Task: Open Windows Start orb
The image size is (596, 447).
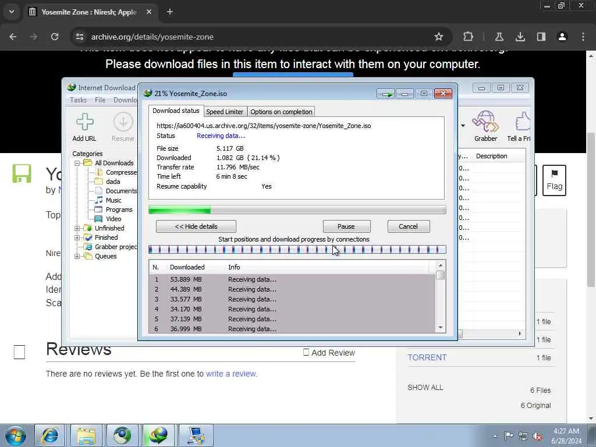Action: click(16, 435)
